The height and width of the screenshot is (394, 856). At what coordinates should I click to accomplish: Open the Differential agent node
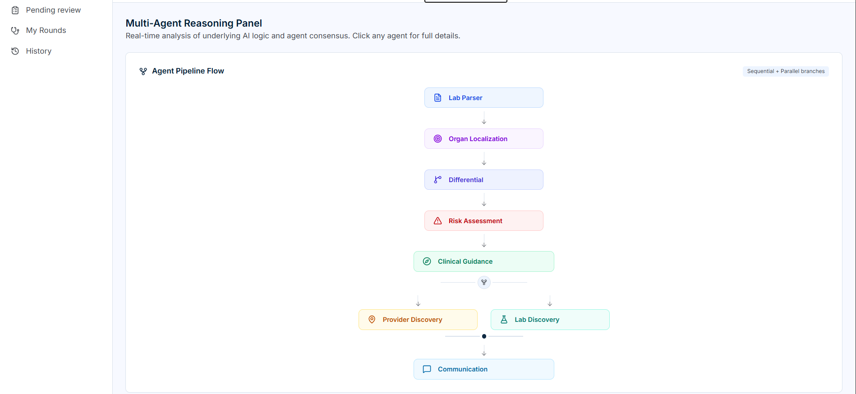pyautogui.click(x=484, y=180)
